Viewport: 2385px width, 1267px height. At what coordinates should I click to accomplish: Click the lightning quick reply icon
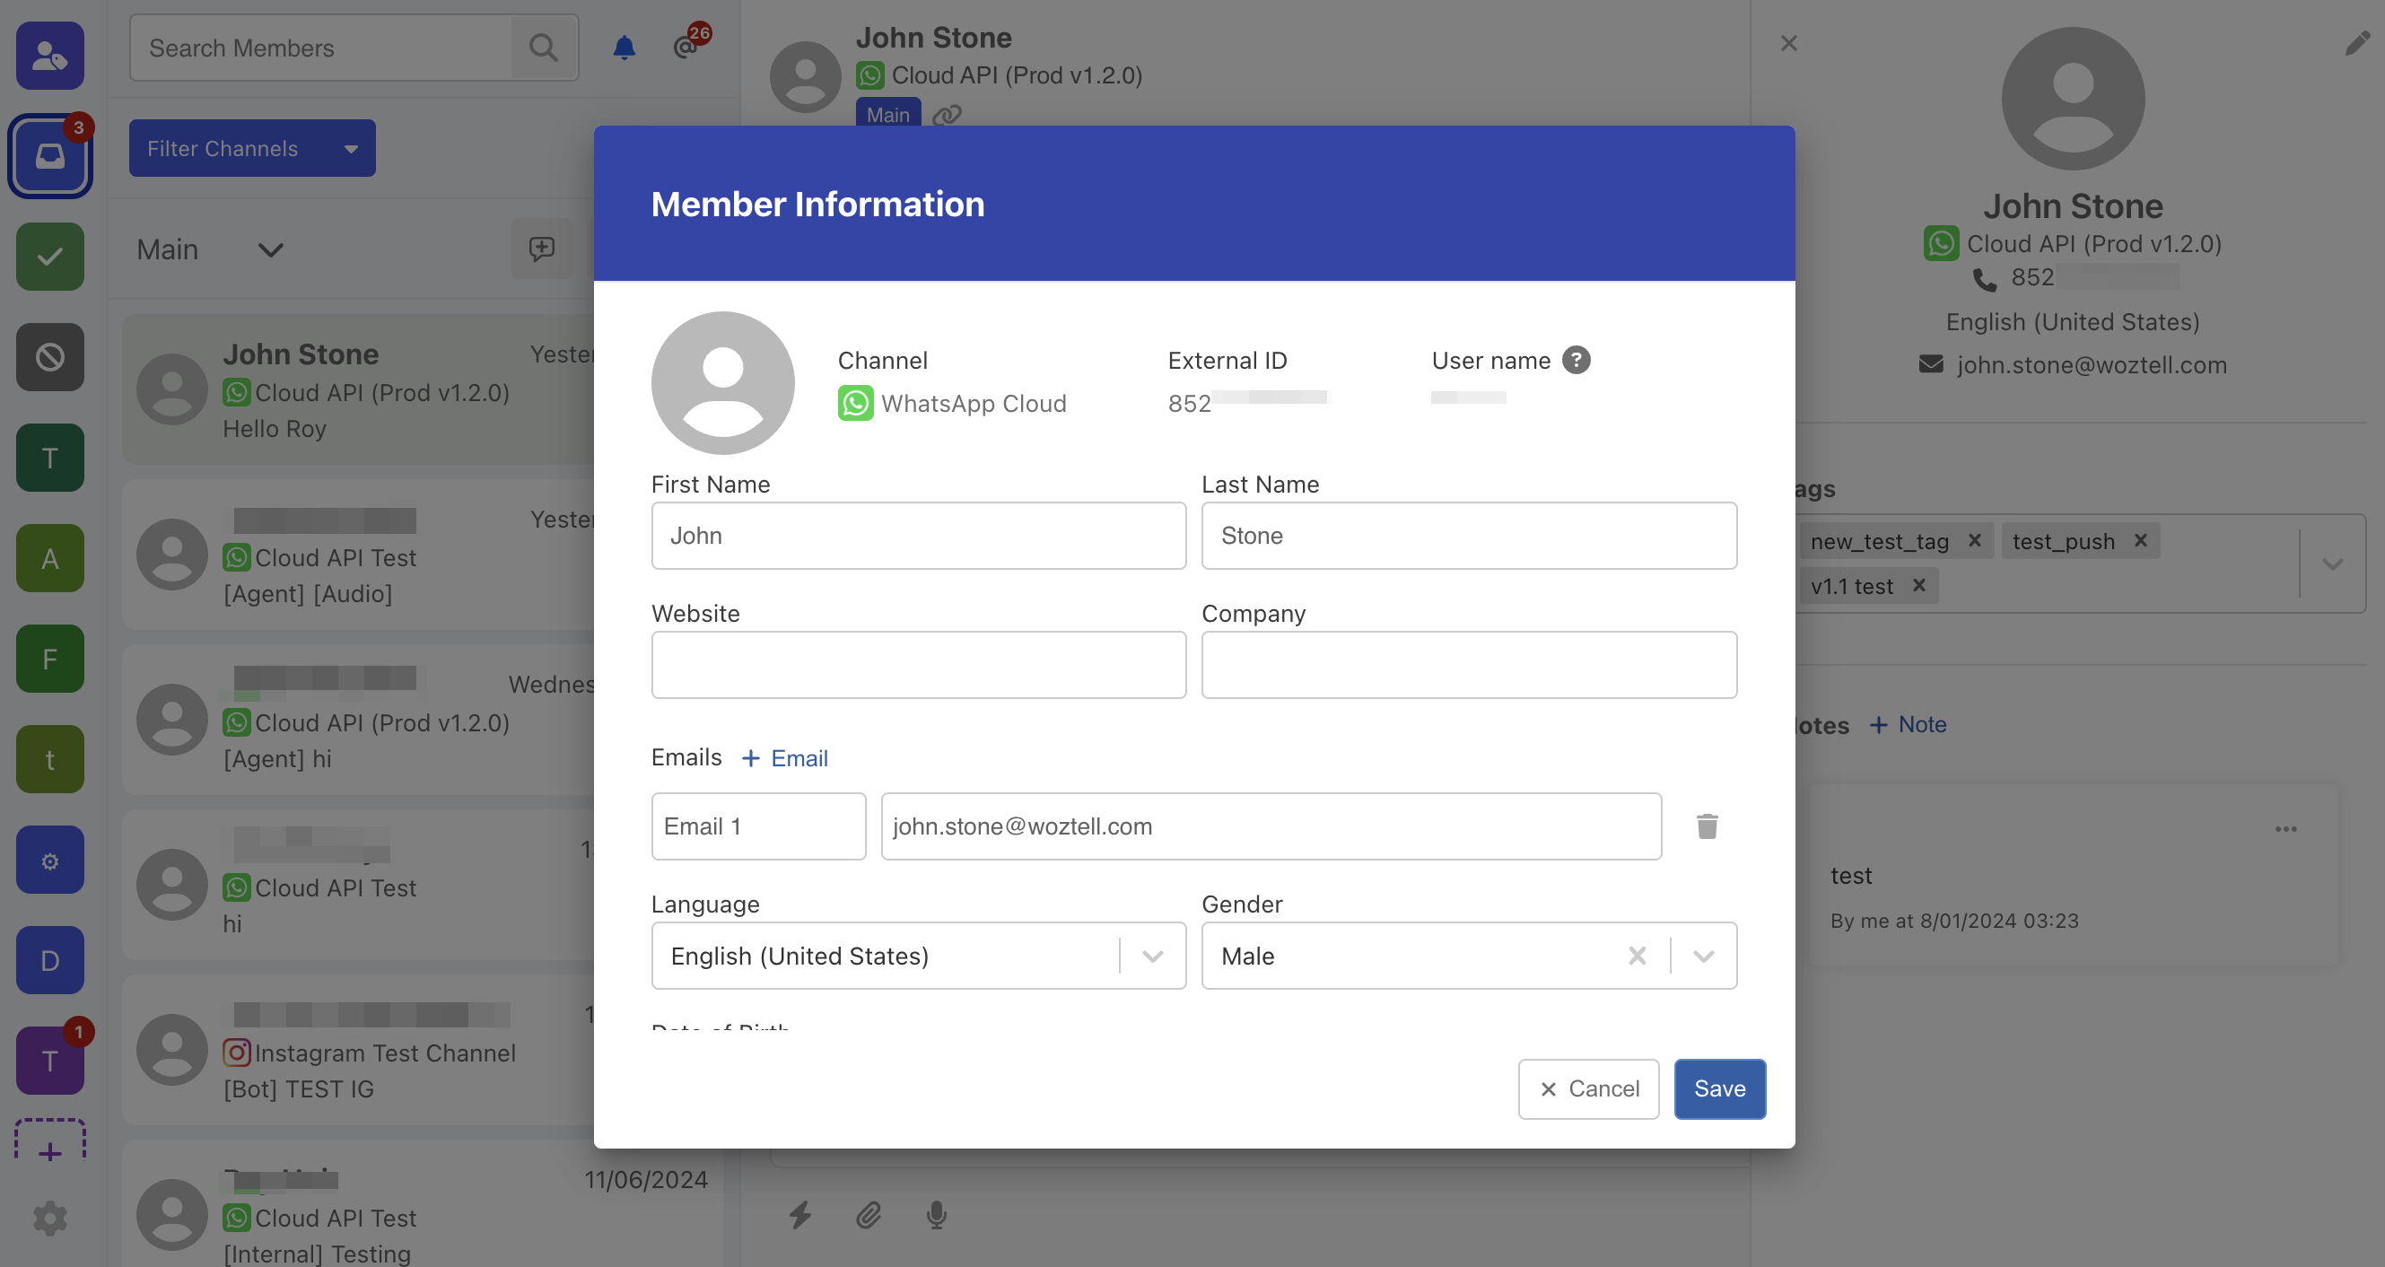click(x=800, y=1214)
